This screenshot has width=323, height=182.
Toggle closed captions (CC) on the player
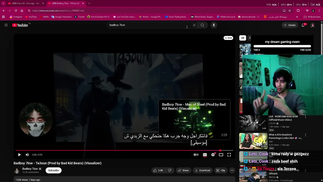[205, 155]
